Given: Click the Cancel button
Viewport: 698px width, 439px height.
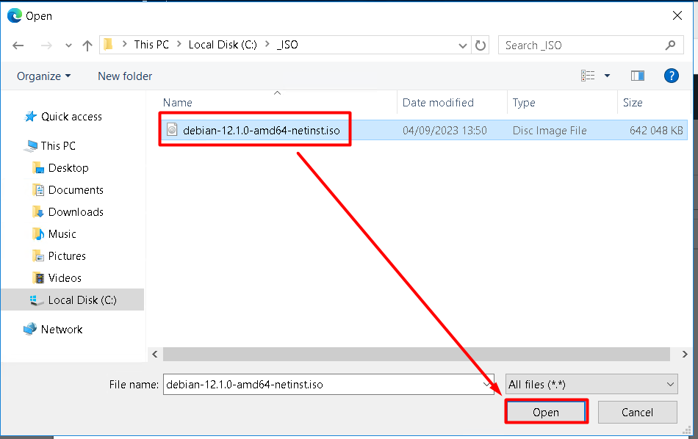Looking at the screenshot, I should click(x=638, y=412).
